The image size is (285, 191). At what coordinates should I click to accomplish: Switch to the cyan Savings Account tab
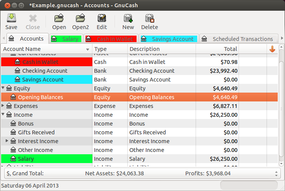(x=169, y=39)
